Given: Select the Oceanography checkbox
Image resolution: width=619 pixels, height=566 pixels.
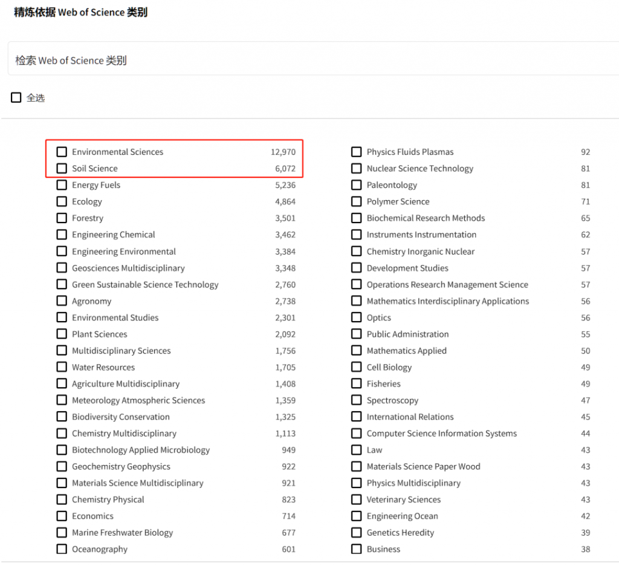Looking at the screenshot, I should [62, 549].
